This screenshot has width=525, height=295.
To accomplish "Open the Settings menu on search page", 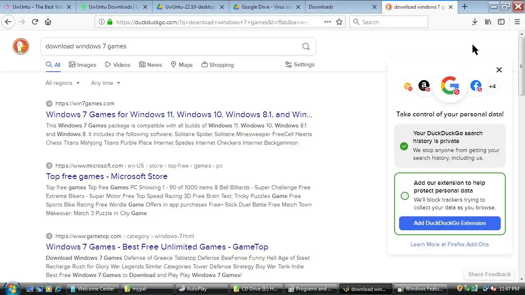I will coord(299,64).
